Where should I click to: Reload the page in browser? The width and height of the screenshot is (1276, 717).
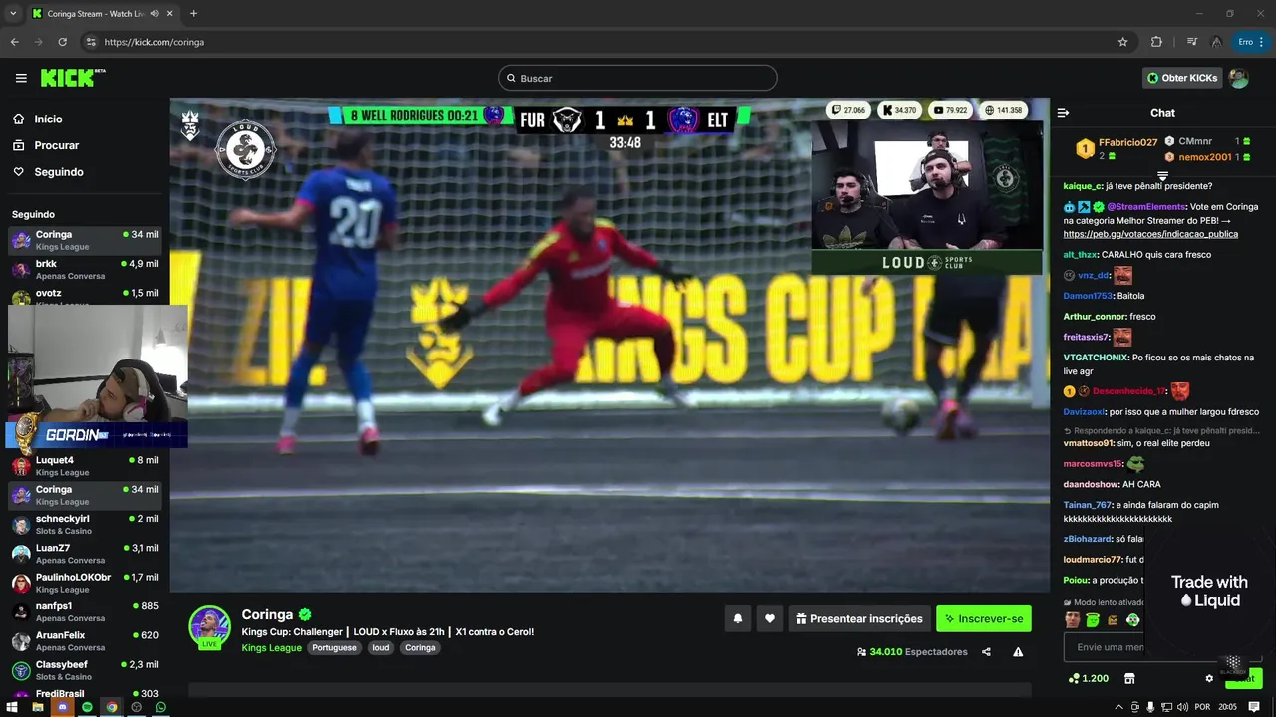62,42
